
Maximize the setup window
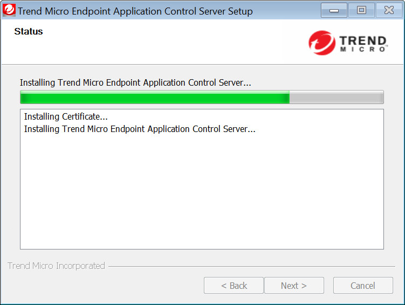[361, 10]
